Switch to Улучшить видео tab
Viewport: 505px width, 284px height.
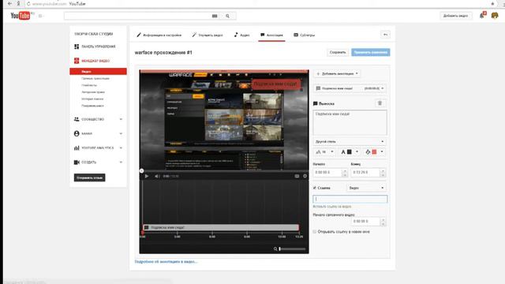click(x=208, y=35)
